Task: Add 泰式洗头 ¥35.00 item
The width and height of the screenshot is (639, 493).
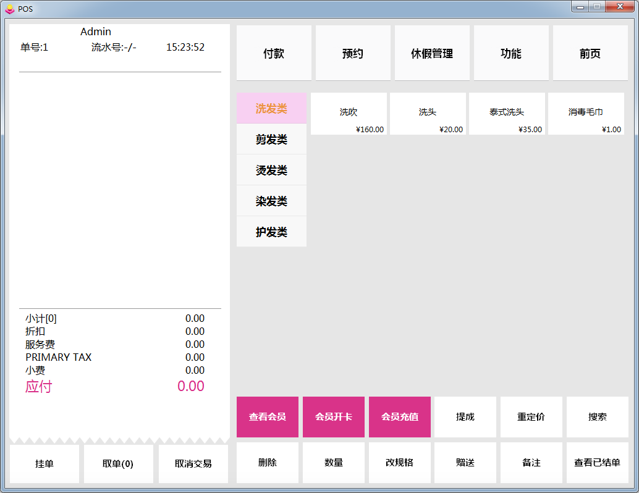Action: tap(507, 114)
